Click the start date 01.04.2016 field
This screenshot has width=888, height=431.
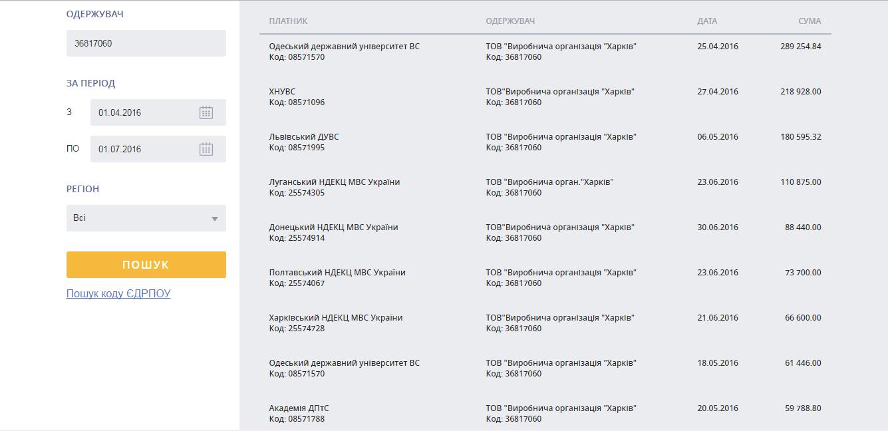[143, 112]
